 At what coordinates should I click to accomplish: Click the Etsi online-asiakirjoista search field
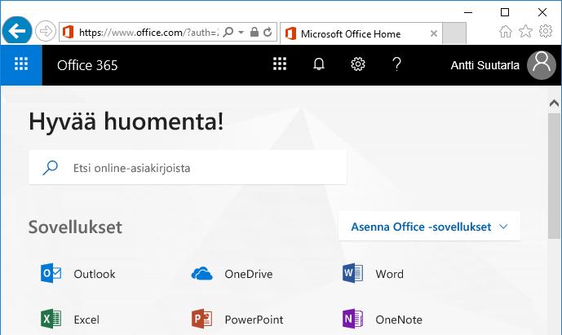click(188, 168)
